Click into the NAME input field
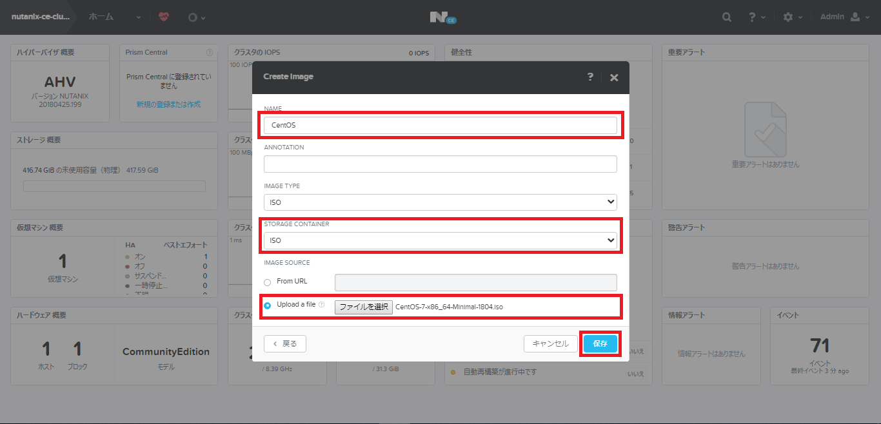The height and width of the screenshot is (424, 881). 440,125
